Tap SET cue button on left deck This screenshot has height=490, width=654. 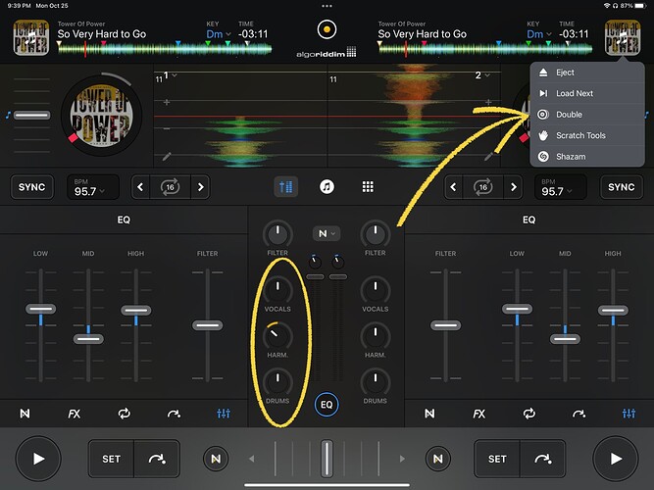click(x=111, y=459)
